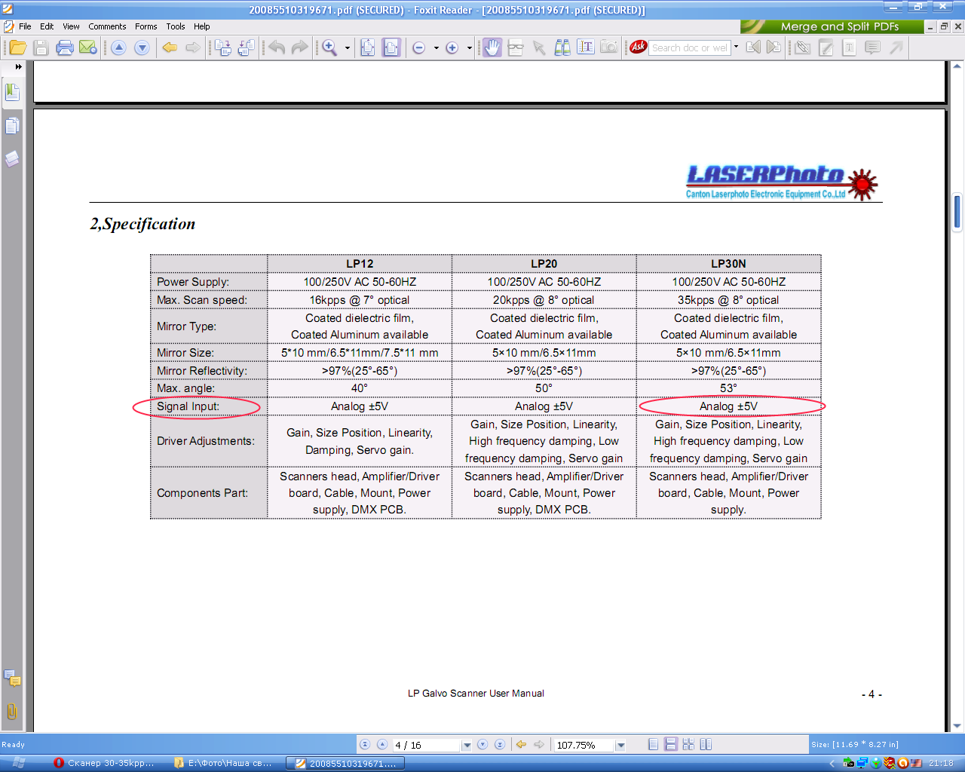
Task: Click the Print icon in toolbar
Action: [65, 47]
